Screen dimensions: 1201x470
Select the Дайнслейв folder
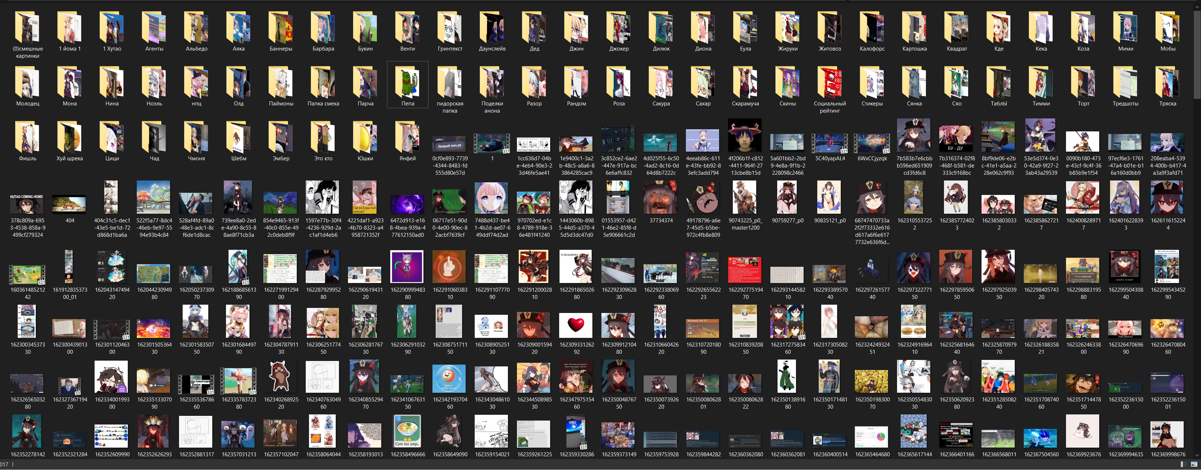[492, 29]
